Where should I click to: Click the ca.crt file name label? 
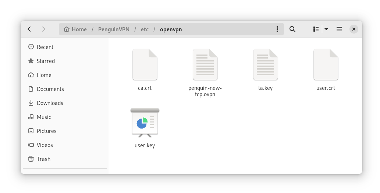pyautogui.click(x=145, y=88)
